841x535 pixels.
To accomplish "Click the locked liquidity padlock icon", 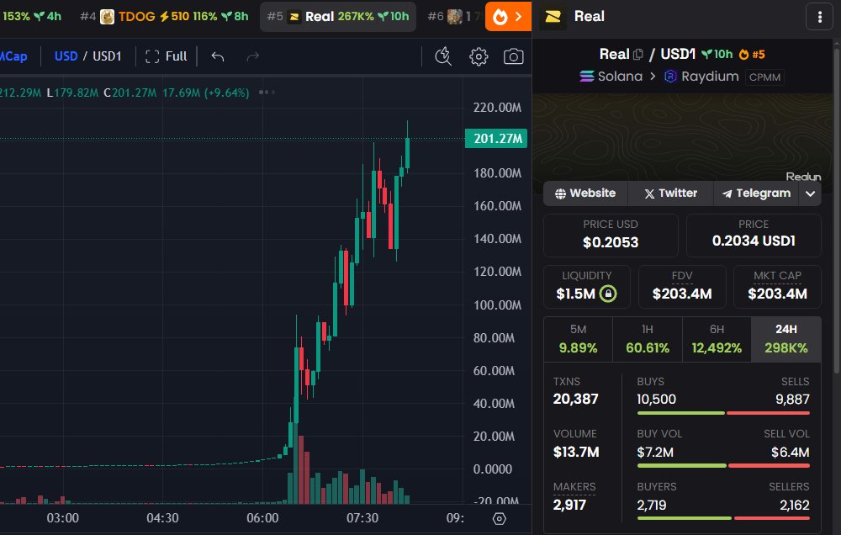I will [x=608, y=294].
